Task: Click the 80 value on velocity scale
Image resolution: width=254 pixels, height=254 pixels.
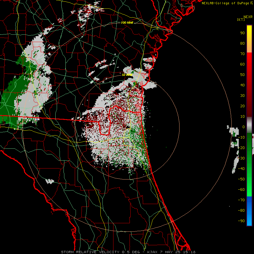Action: 242,43
